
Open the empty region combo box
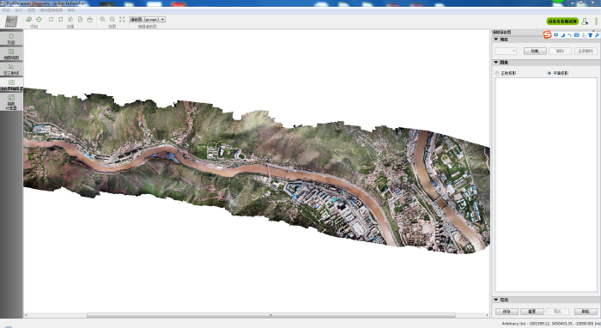point(506,51)
